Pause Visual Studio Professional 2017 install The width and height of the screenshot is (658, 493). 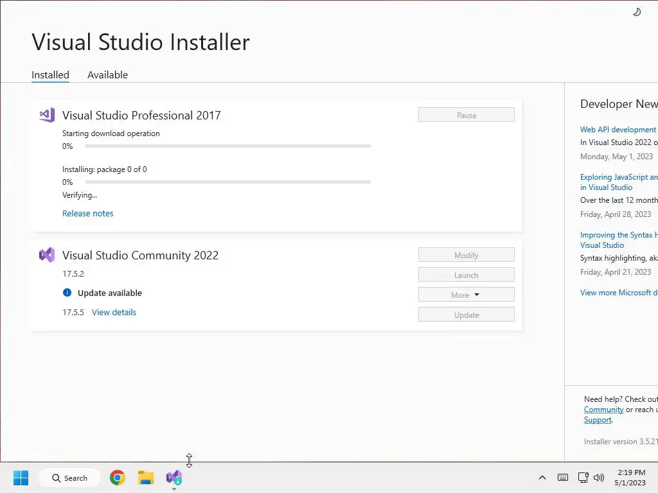tap(467, 115)
